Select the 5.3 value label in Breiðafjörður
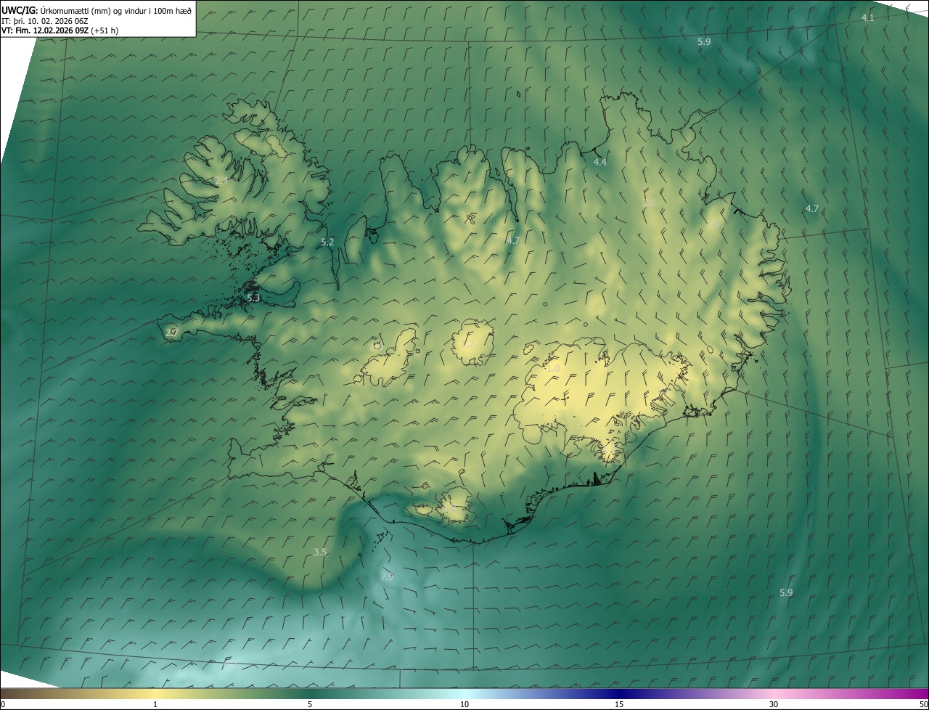The width and height of the screenshot is (929, 710). point(253,298)
